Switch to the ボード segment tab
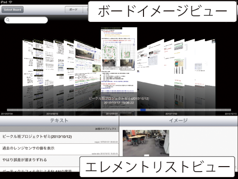This screenshot has width=238, height=179. 74,9
